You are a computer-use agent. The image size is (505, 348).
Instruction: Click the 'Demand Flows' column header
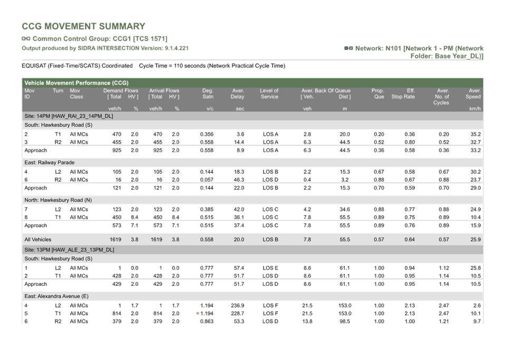121,91
